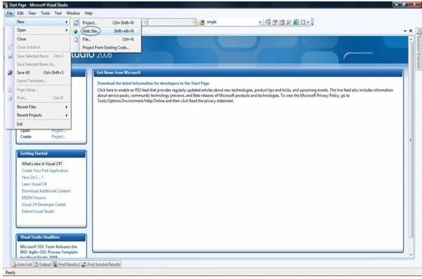This screenshot has height=279, width=422.
Task: Open the Test menu
Action: coord(58,13)
